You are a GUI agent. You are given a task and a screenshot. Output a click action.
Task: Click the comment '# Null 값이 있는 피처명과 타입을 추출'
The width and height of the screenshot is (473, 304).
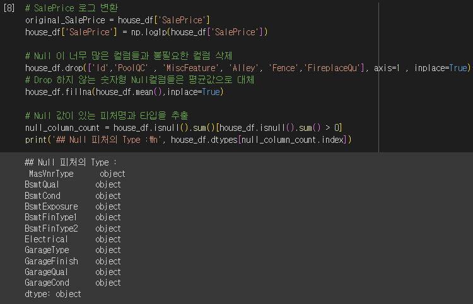[x=107, y=116]
